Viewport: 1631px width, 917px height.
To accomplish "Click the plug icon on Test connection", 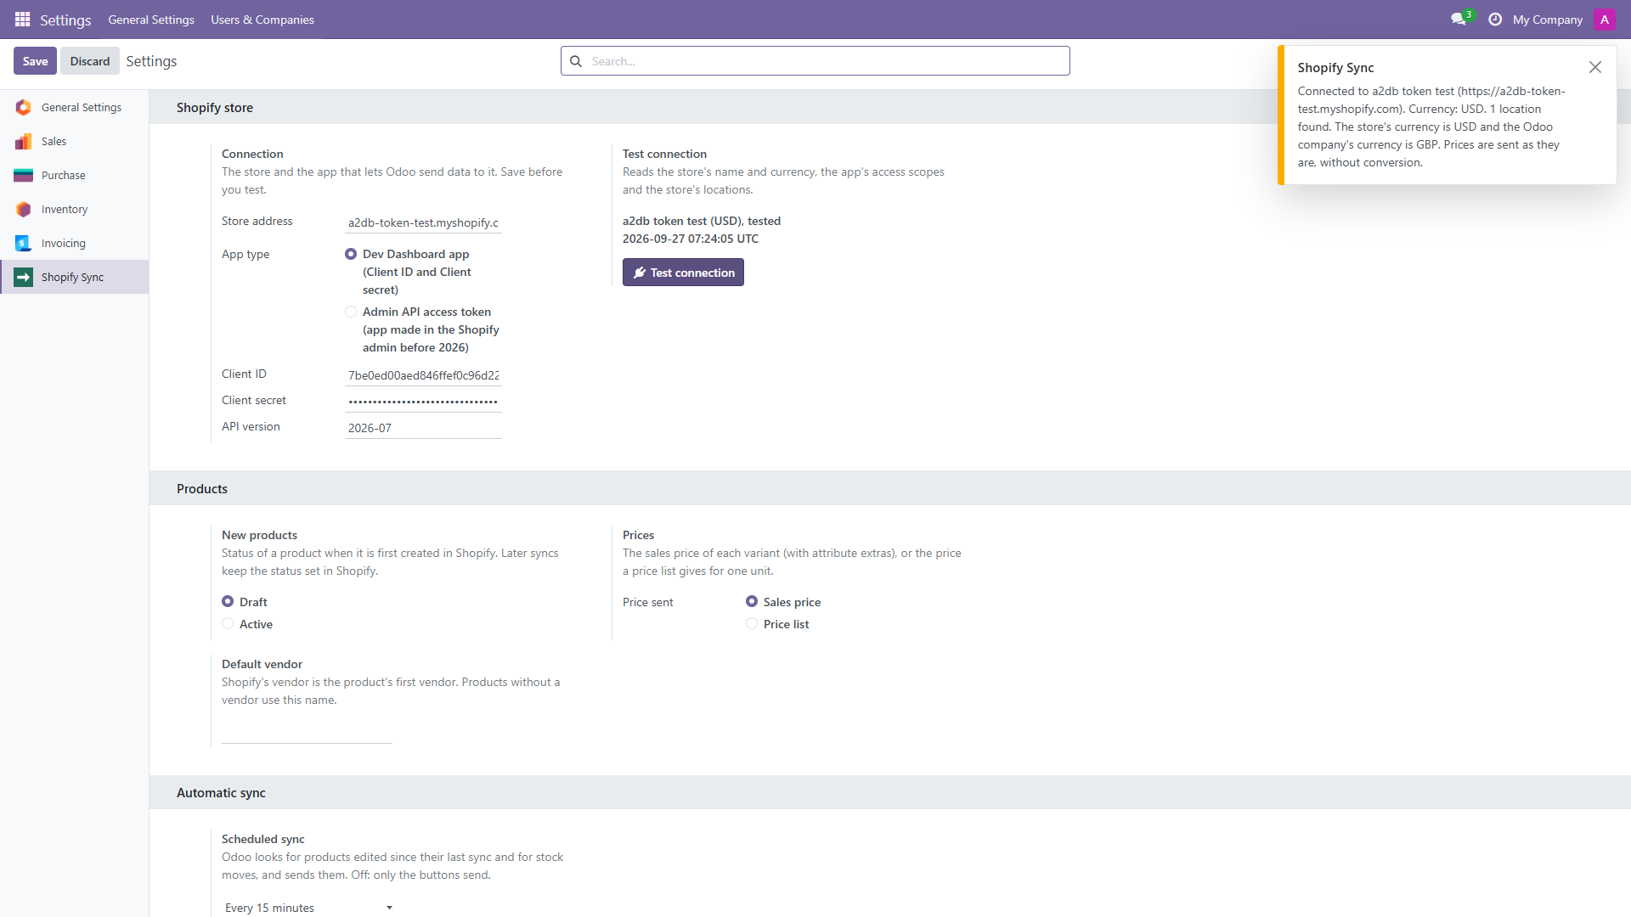I will [x=640, y=273].
